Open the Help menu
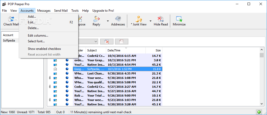The image size is (267, 115). click(x=85, y=11)
